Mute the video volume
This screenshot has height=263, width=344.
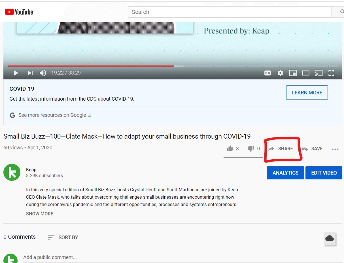43,73
